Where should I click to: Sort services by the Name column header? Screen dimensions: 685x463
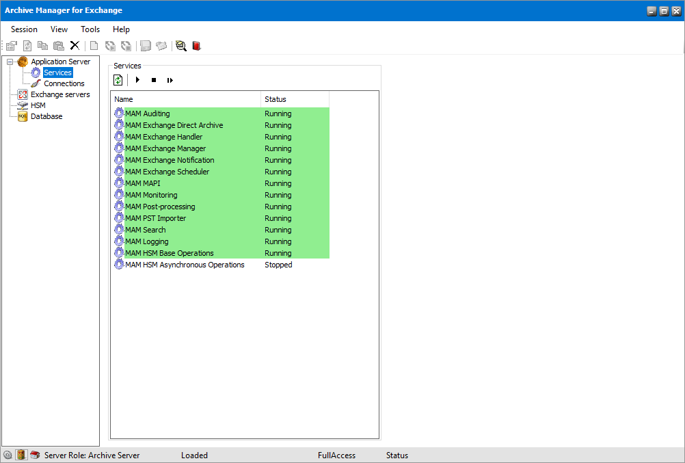[x=186, y=99]
